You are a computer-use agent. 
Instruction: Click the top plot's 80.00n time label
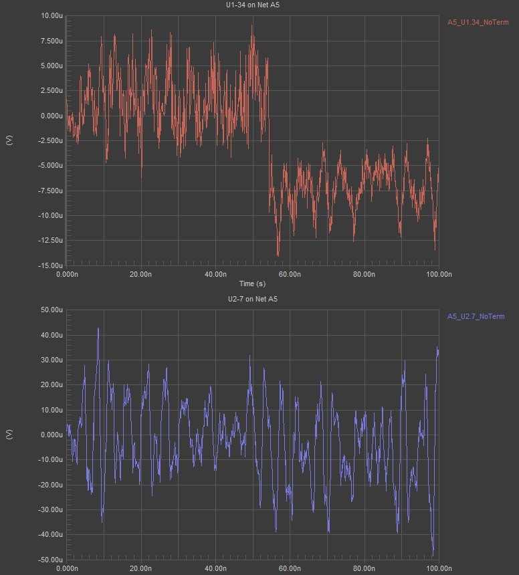tap(365, 274)
